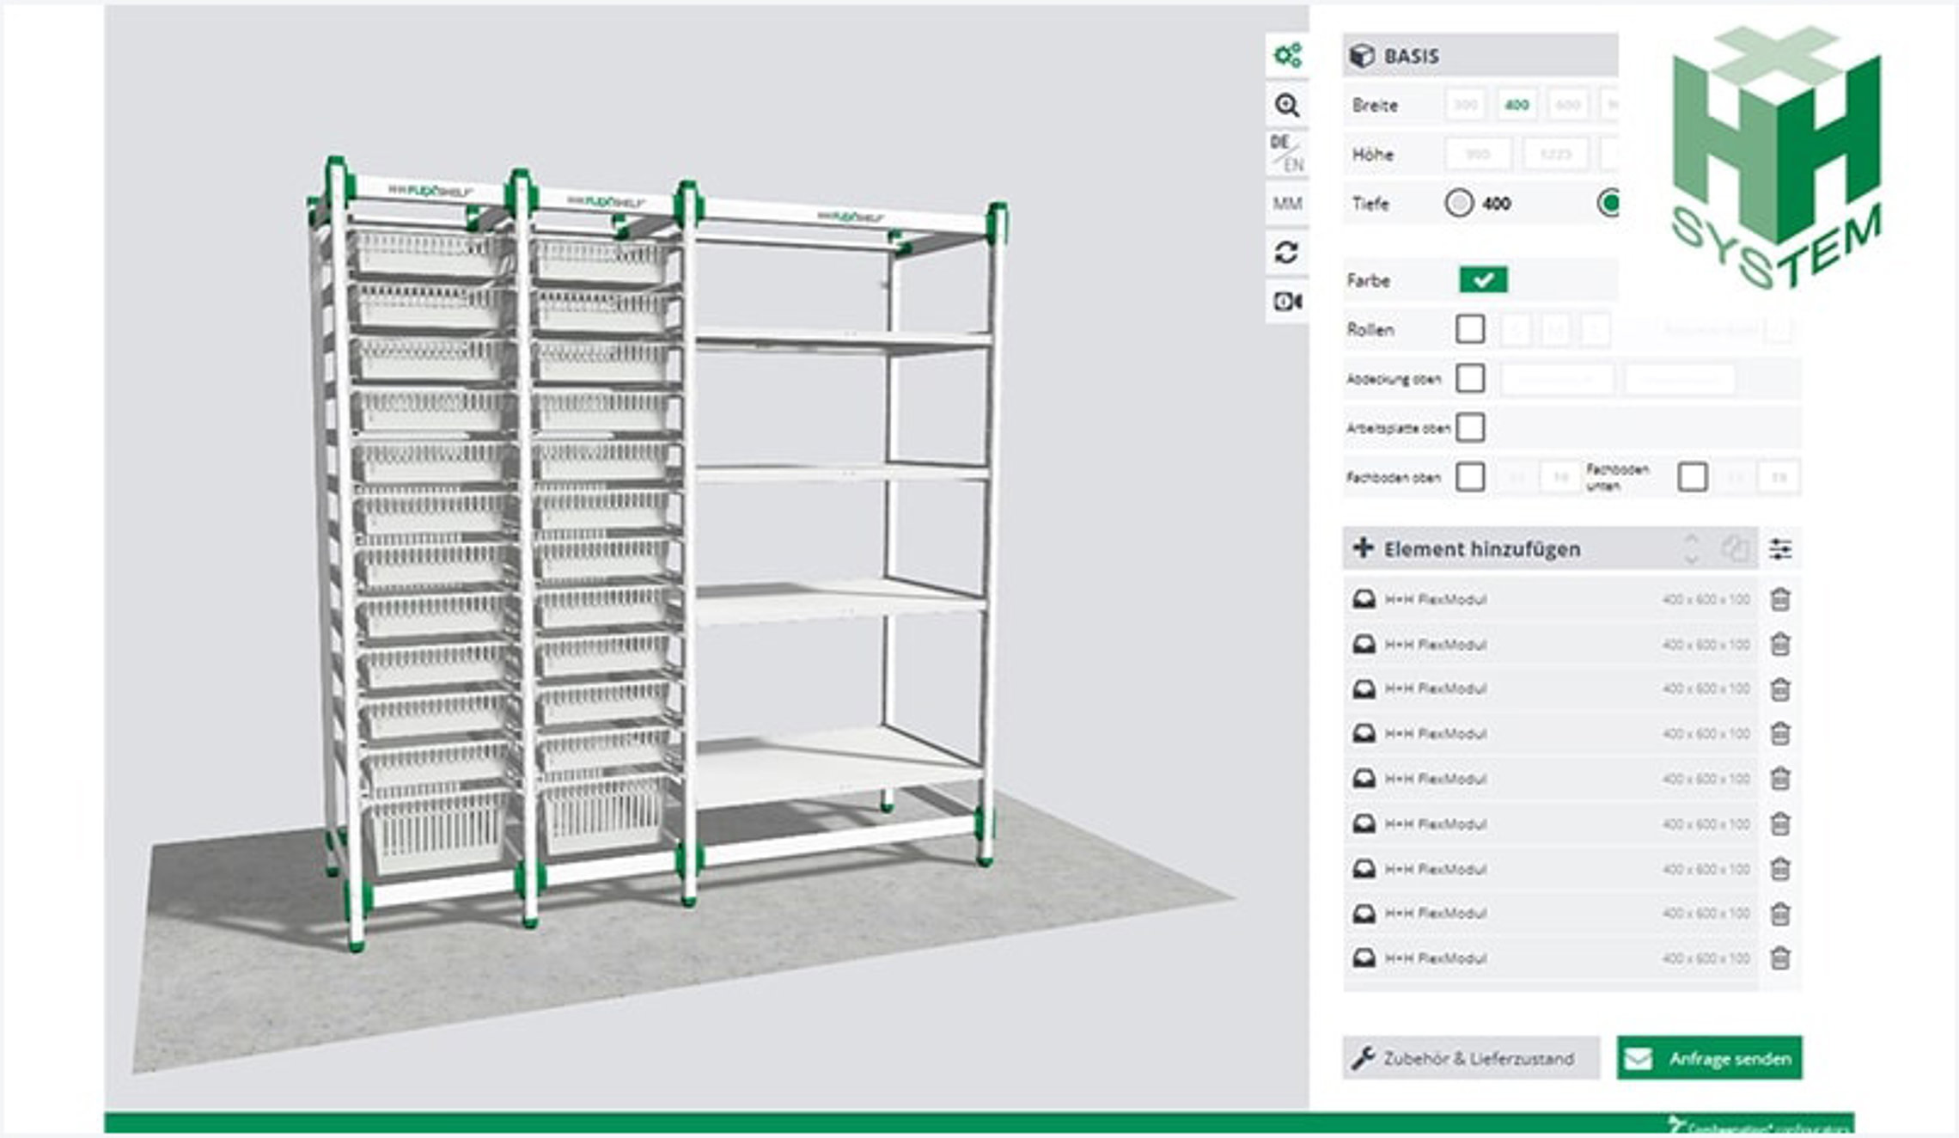Click the green Farbe checkmark swatch
The width and height of the screenshot is (1959, 1138).
(x=1483, y=279)
